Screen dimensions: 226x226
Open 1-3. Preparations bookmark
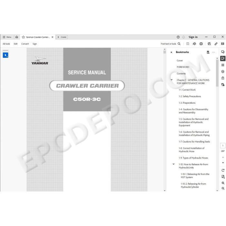(x=187, y=103)
